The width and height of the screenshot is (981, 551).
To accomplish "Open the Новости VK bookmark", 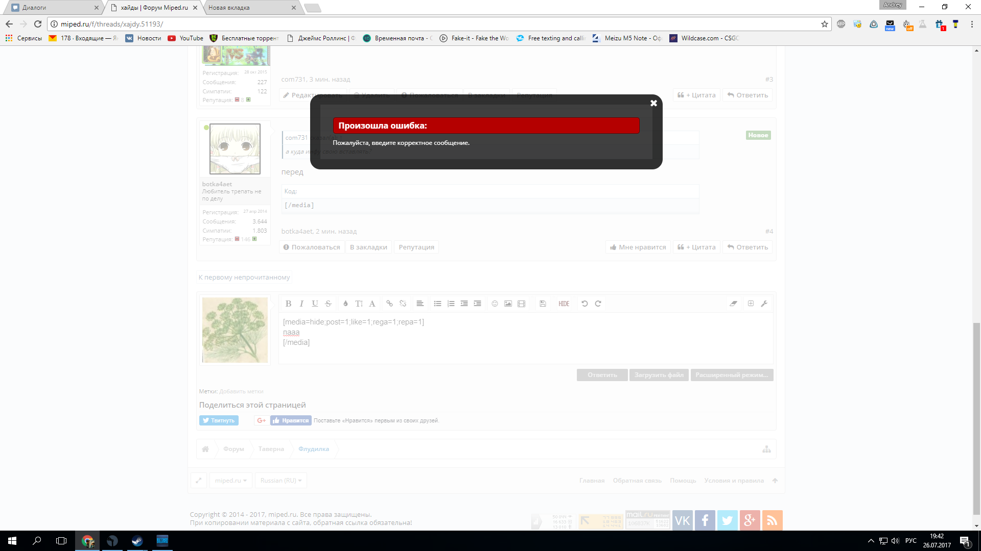I will click(x=144, y=38).
